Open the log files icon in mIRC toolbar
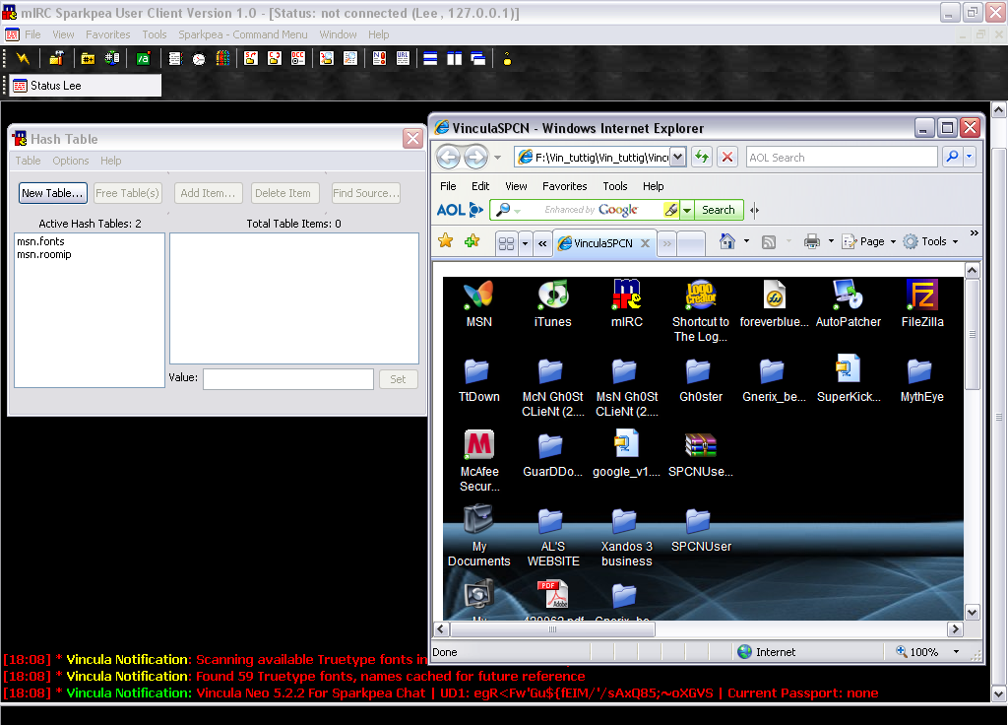The image size is (1008, 725). (350, 58)
